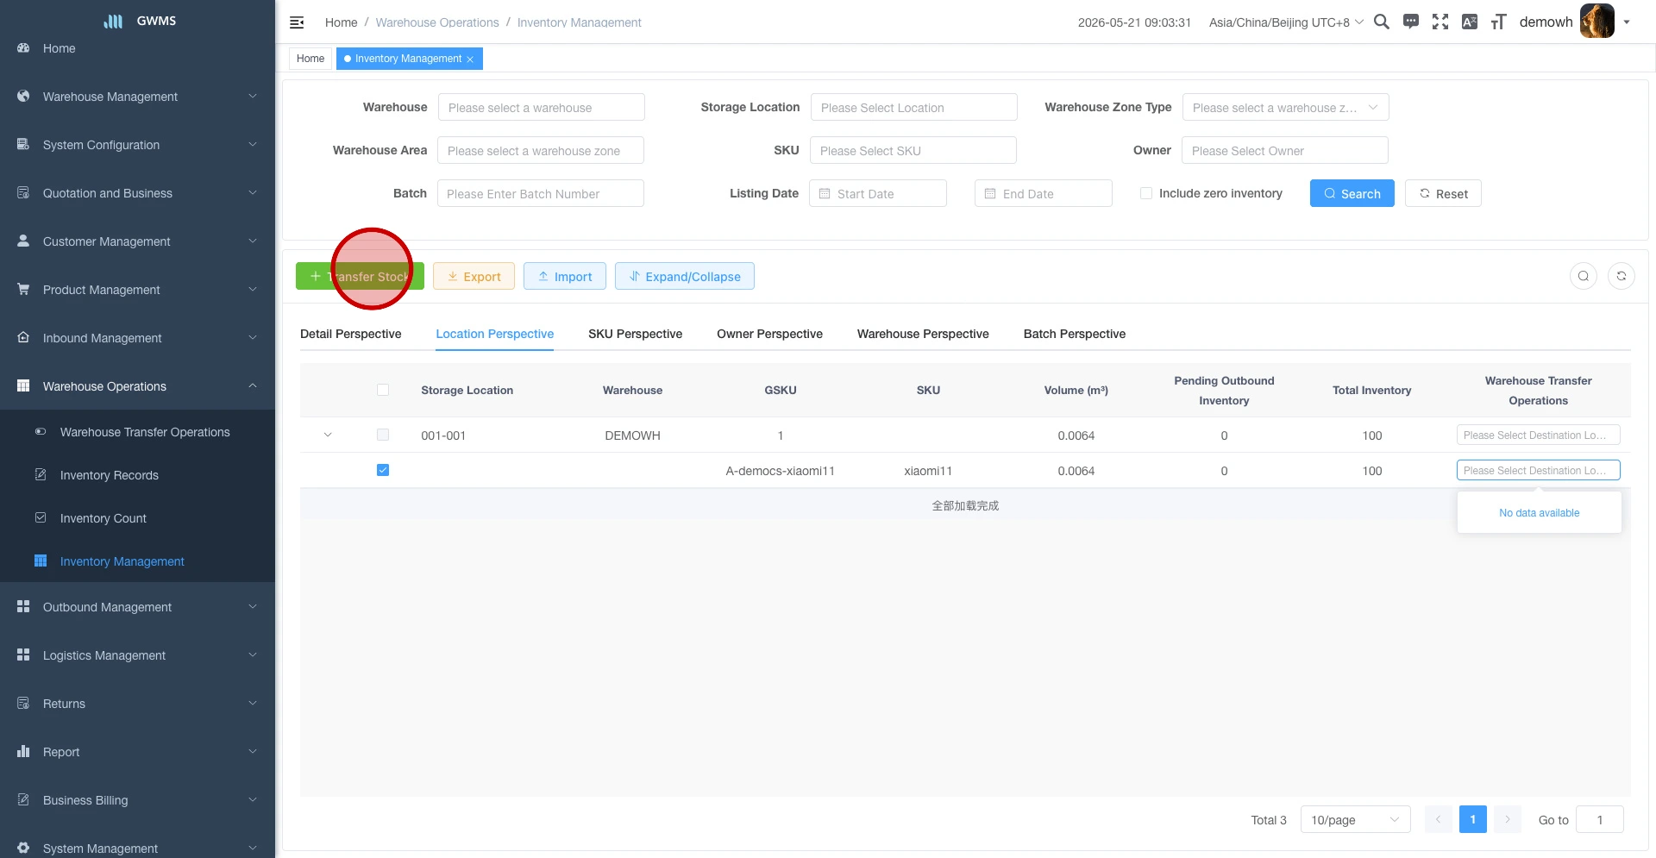Click the Inventory Management grid icon
Screen dimensions: 1656x858
41,561
